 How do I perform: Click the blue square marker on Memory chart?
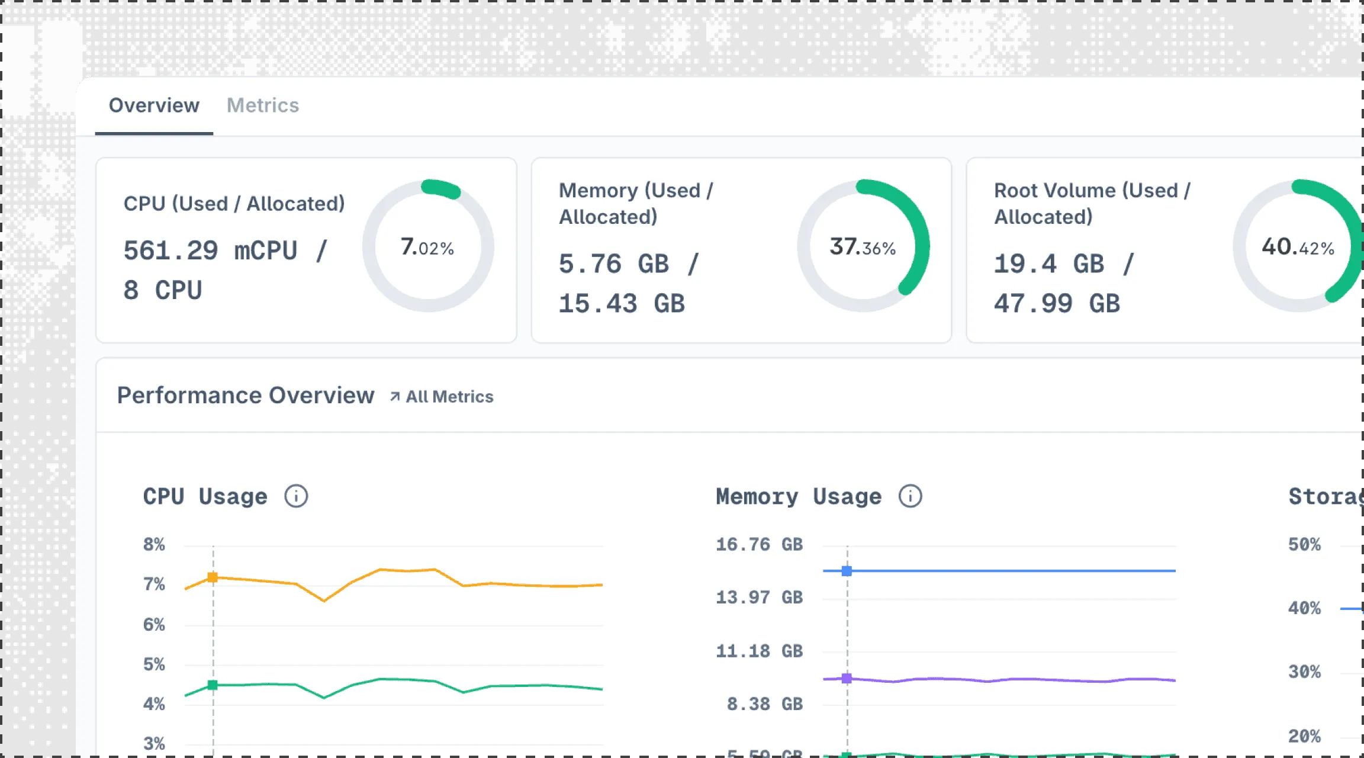point(847,571)
